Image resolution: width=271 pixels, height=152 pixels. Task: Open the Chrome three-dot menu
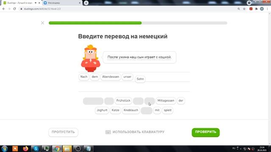point(267,9)
